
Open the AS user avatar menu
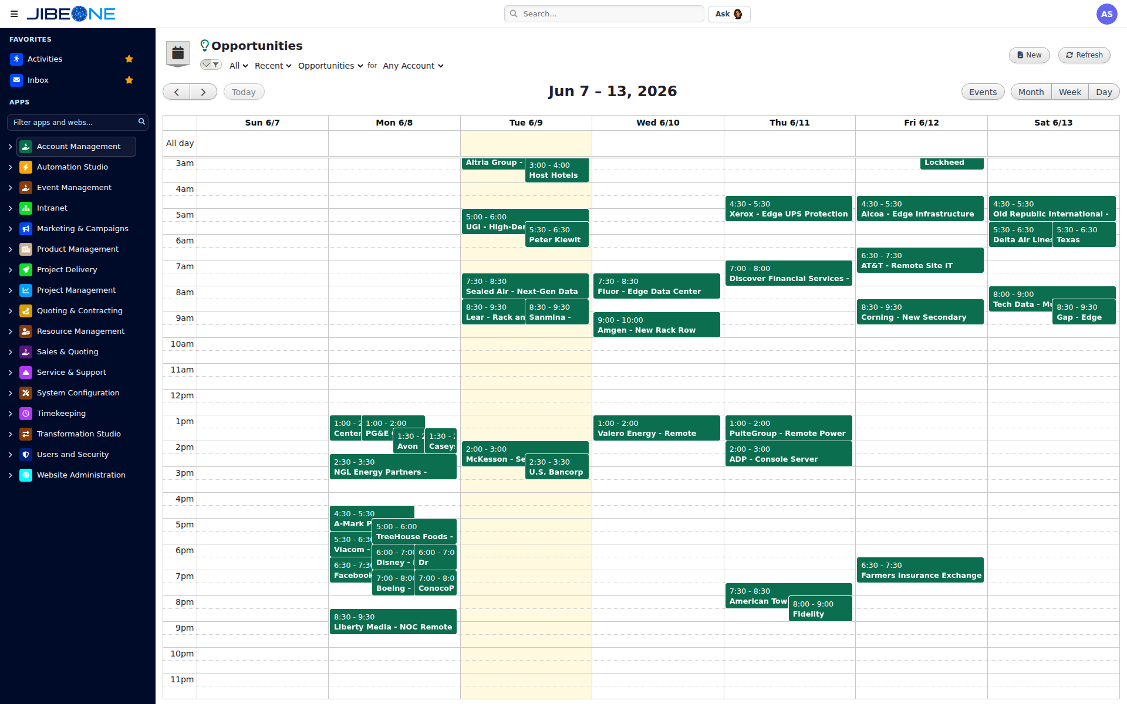1106,14
